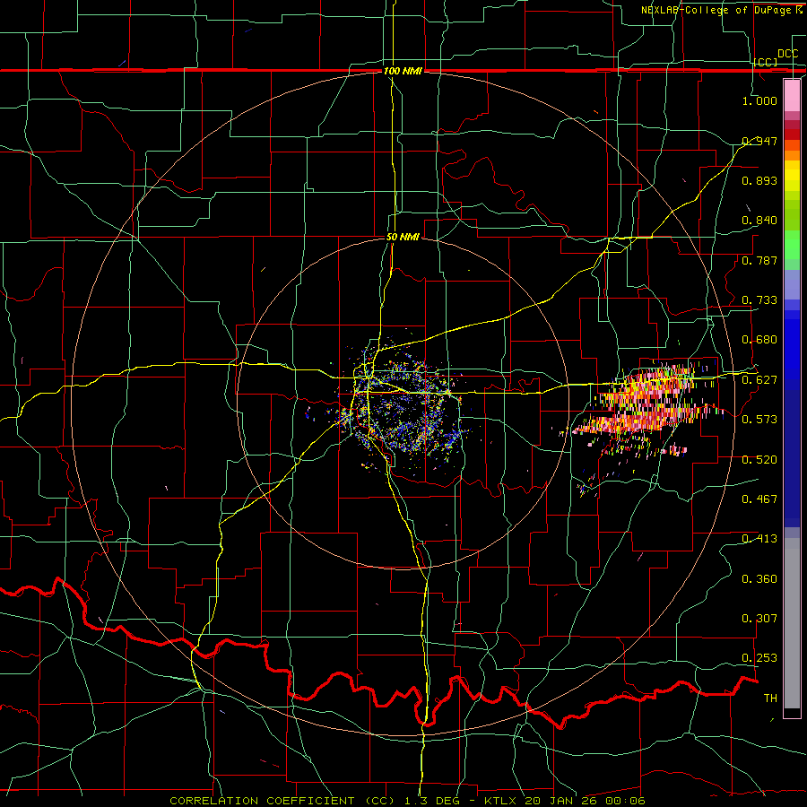Click the 50 NMI range ring label
Screen dimensions: 807x807
[403, 238]
